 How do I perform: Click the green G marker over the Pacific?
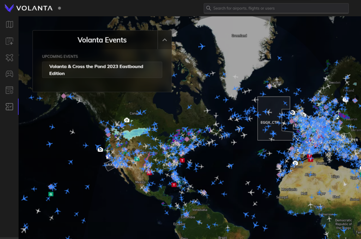tap(51, 194)
